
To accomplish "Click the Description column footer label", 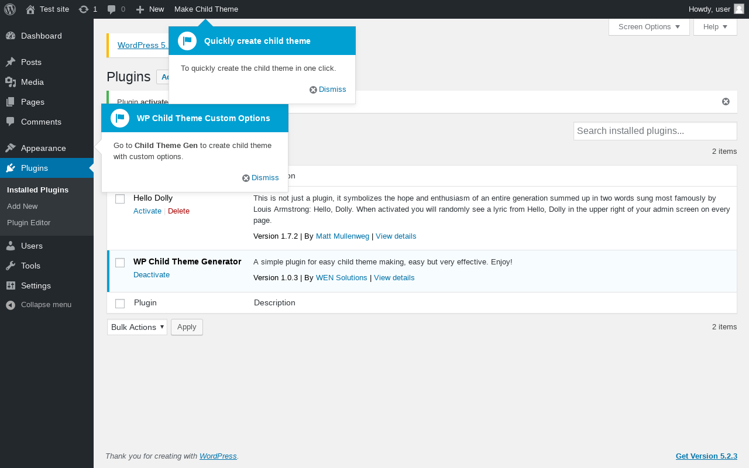I will point(274,302).
